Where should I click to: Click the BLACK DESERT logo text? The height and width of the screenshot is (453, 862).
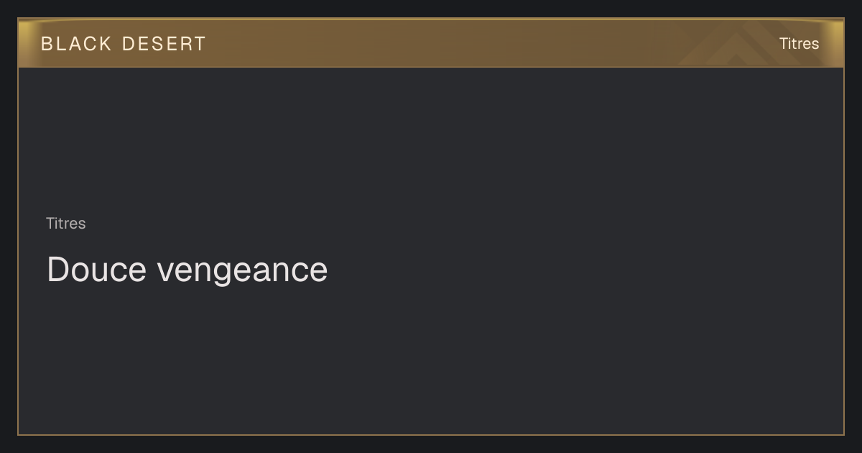124,44
